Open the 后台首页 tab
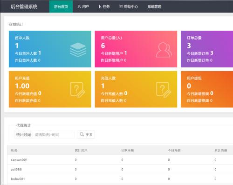 [61, 7]
